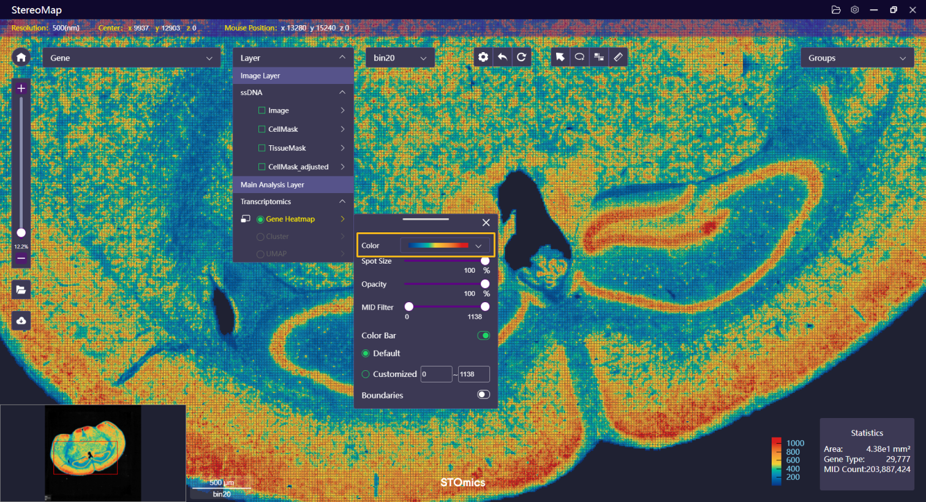Open the Color gradient dropdown
926x502 pixels.
pos(445,245)
